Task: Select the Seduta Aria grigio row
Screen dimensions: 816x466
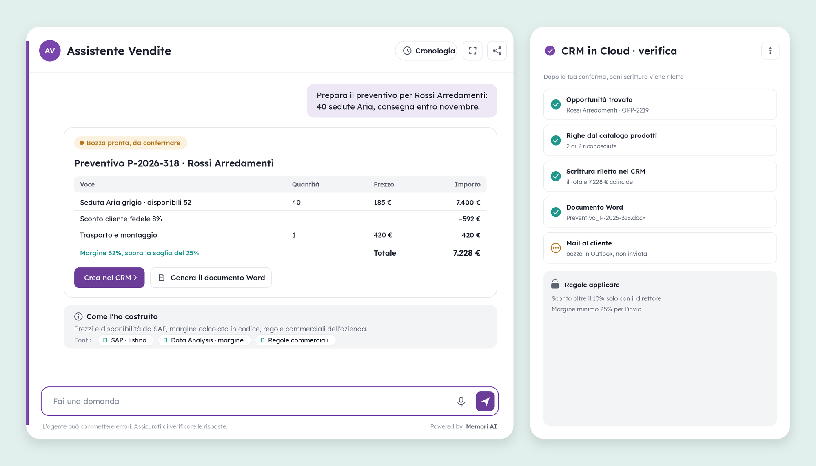Action: point(280,202)
